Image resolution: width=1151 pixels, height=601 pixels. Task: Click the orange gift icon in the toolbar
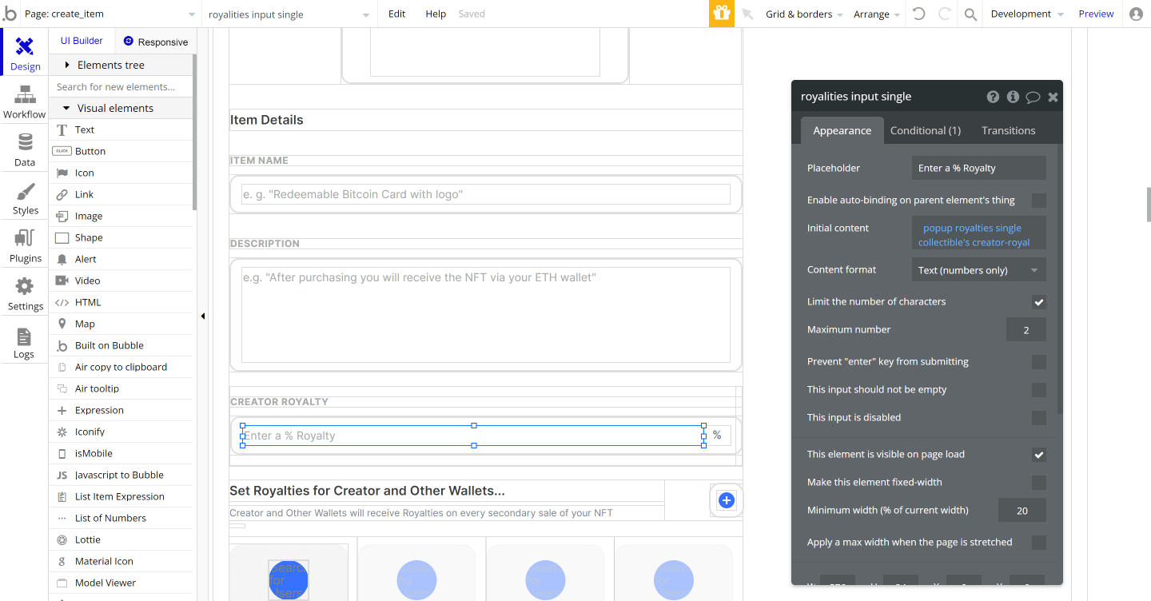click(720, 14)
